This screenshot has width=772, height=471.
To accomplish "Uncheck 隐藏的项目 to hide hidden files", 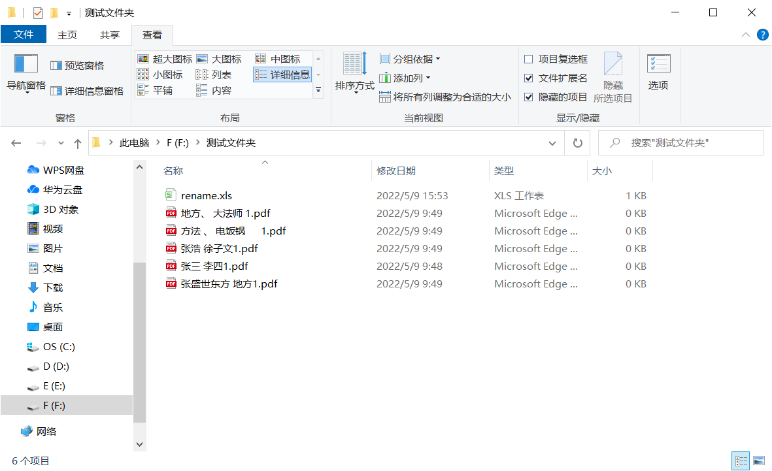I will pyautogui.click(x=528, y=97).
